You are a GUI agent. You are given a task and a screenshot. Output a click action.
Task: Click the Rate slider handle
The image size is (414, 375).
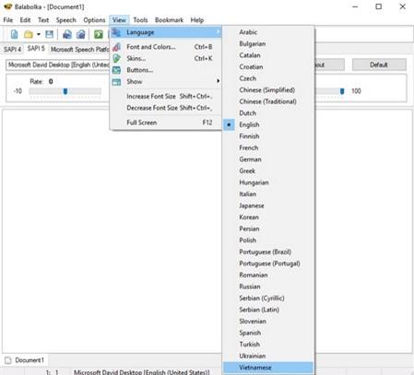(x=65, y=91)
